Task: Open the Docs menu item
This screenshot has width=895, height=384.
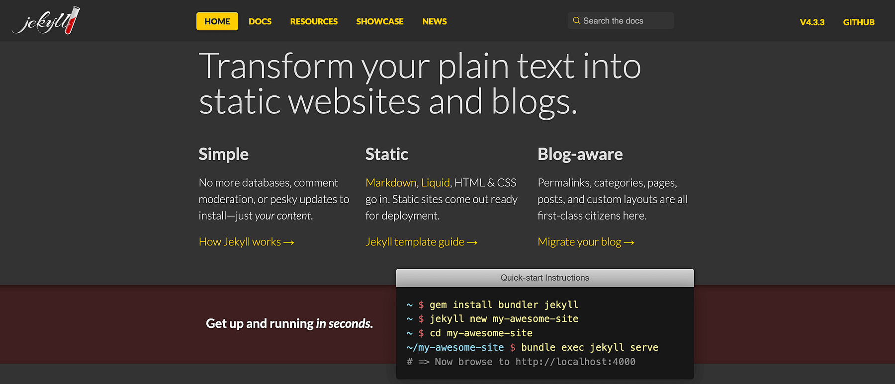Action: point(260,21)
